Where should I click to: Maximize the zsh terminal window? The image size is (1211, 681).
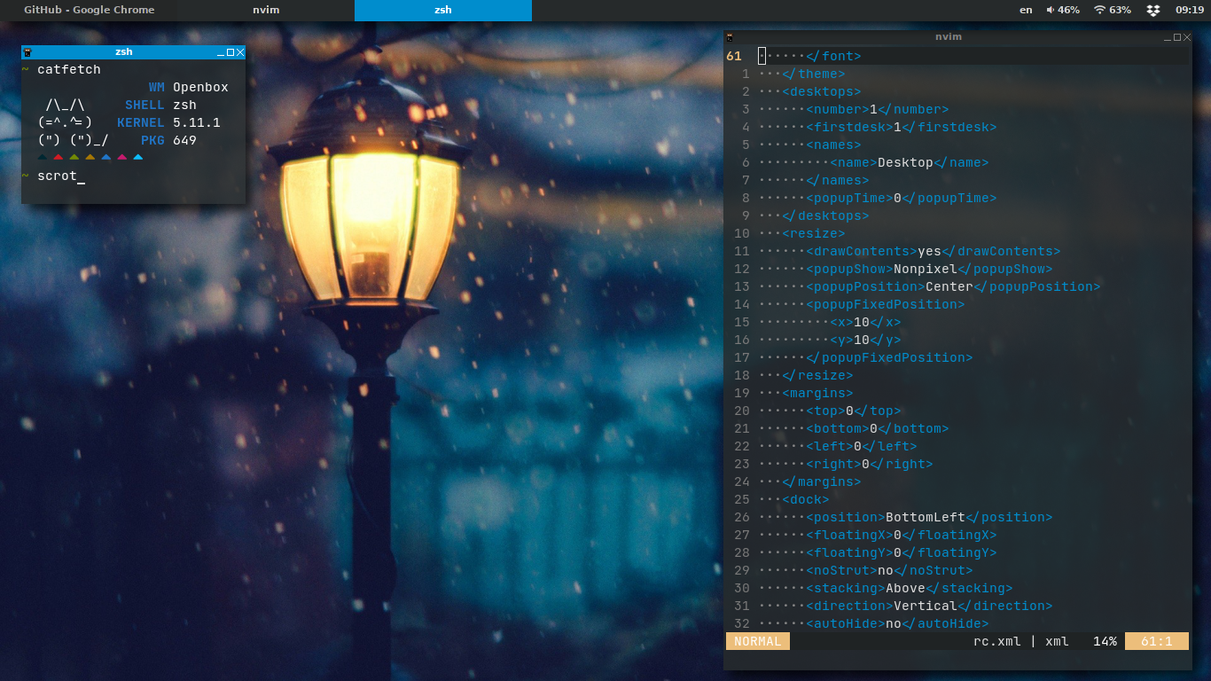[230, 52]
